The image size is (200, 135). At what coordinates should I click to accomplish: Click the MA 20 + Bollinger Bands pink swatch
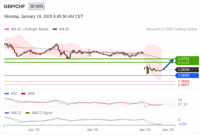(x=7, y=29)
